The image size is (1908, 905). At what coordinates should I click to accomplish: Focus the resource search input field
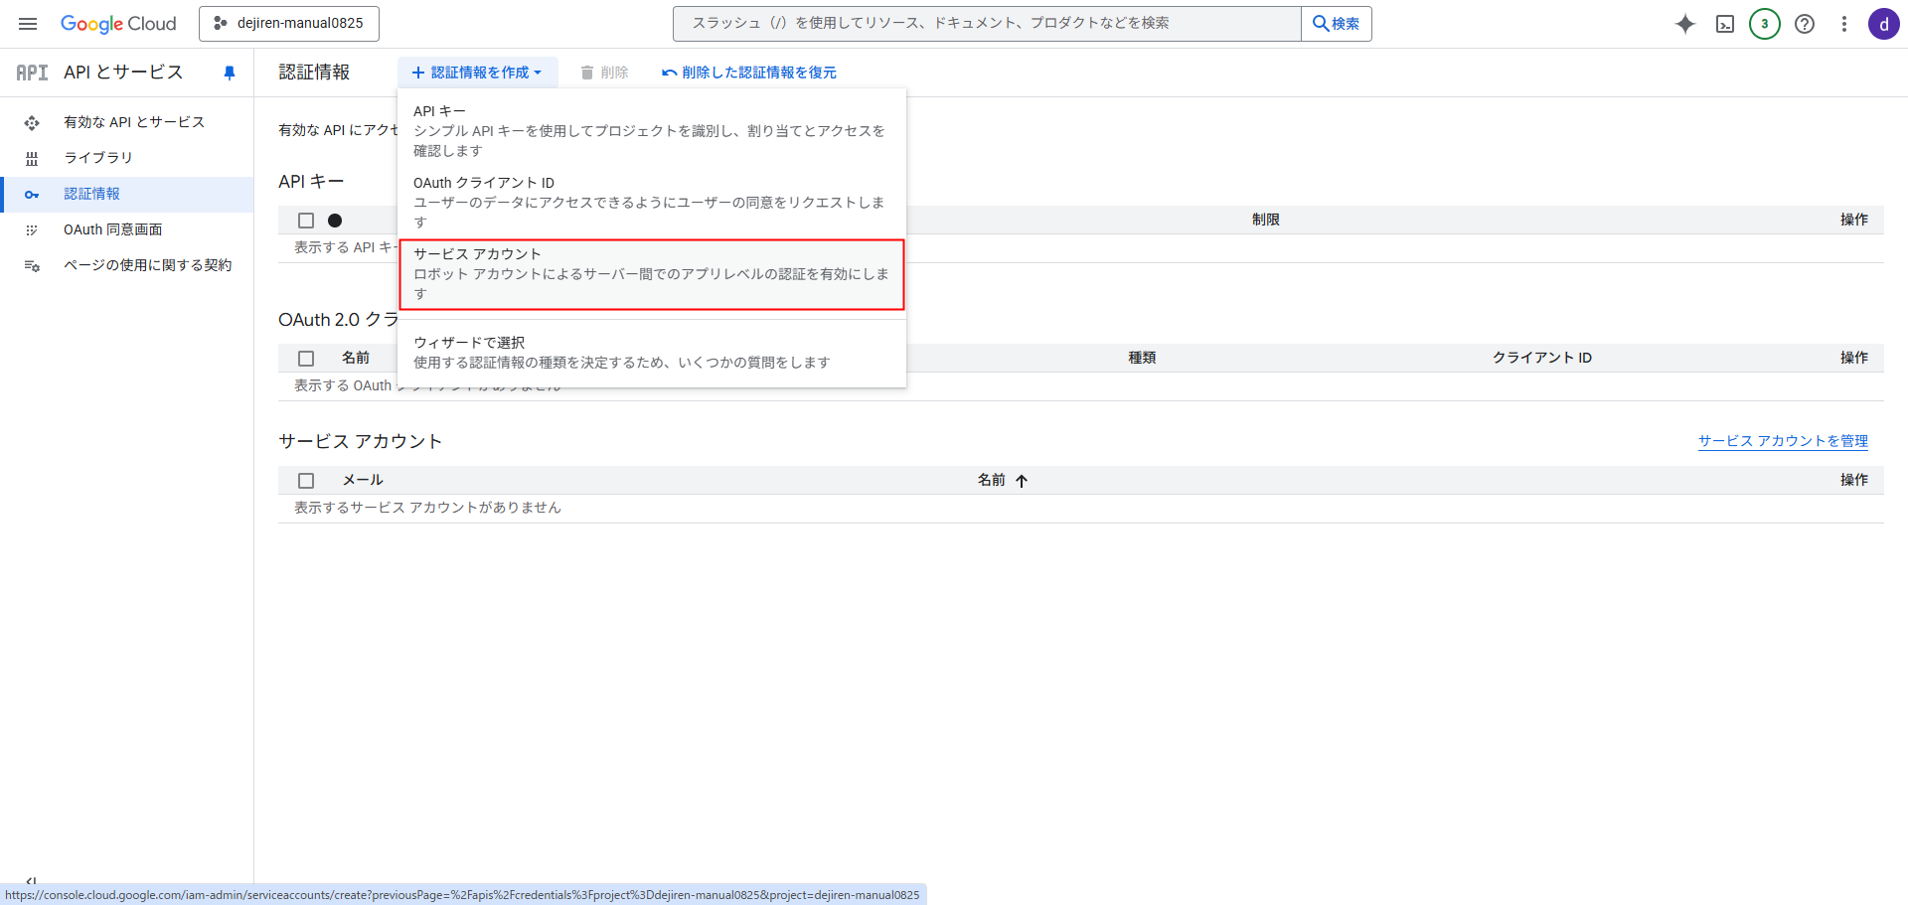(x=986, y=24)
